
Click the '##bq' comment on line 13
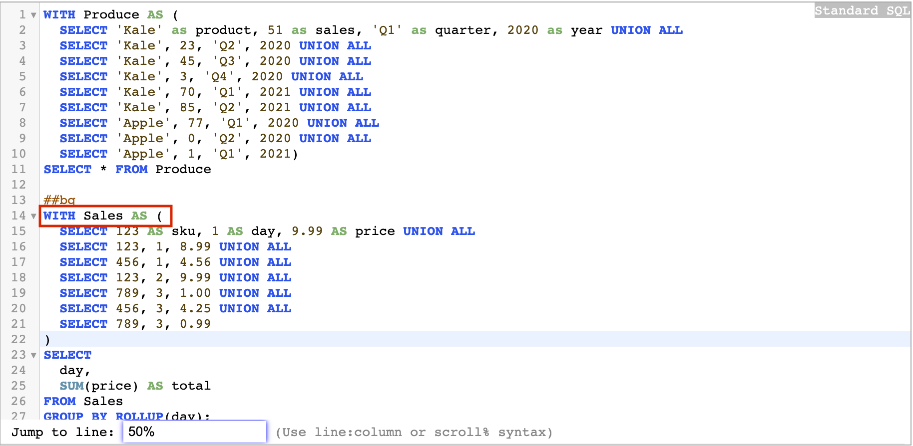59,201
